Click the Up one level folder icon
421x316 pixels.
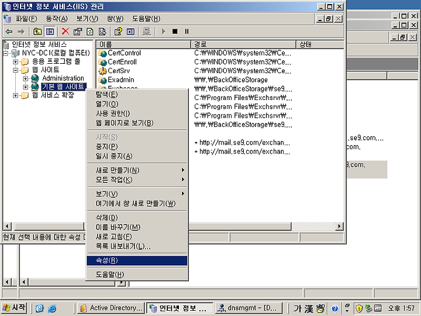point(37,32)
